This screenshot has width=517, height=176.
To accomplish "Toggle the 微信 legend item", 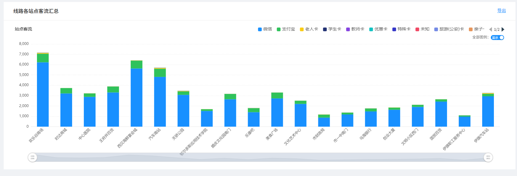I will (x=265, y=29).
